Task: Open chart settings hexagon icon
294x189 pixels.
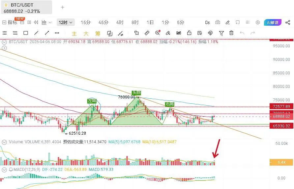Action: pos(258,22)
